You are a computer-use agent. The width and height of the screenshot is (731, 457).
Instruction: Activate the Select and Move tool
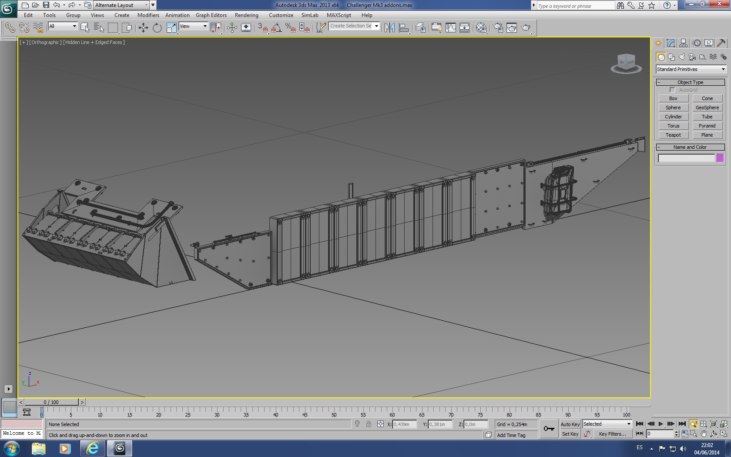tap(143, 28)
